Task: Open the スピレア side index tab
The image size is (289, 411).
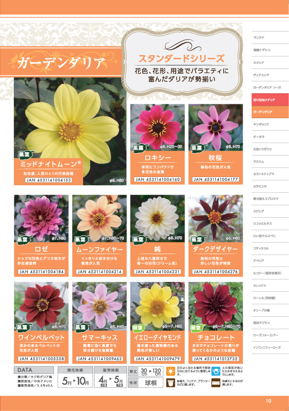Action: pyautogui.click(x=270, y=211)
